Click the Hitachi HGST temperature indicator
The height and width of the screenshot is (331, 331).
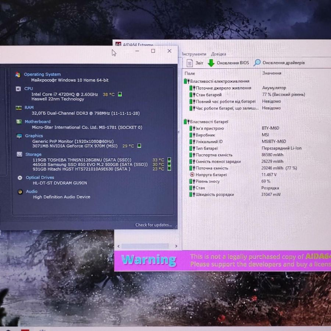[169, 169]
